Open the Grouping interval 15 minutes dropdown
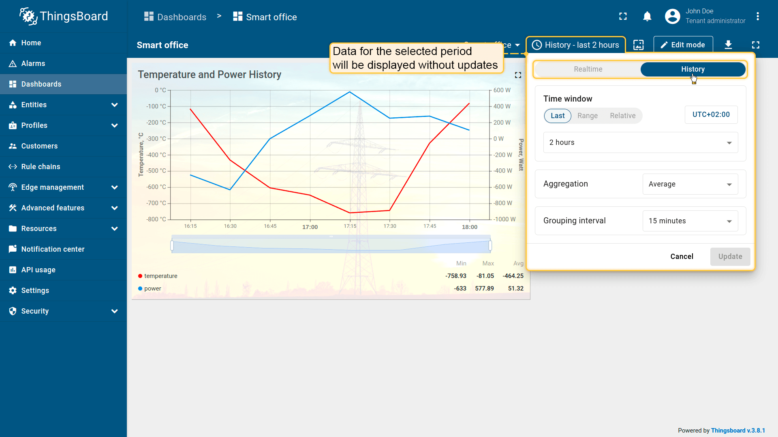 [690, 221]
